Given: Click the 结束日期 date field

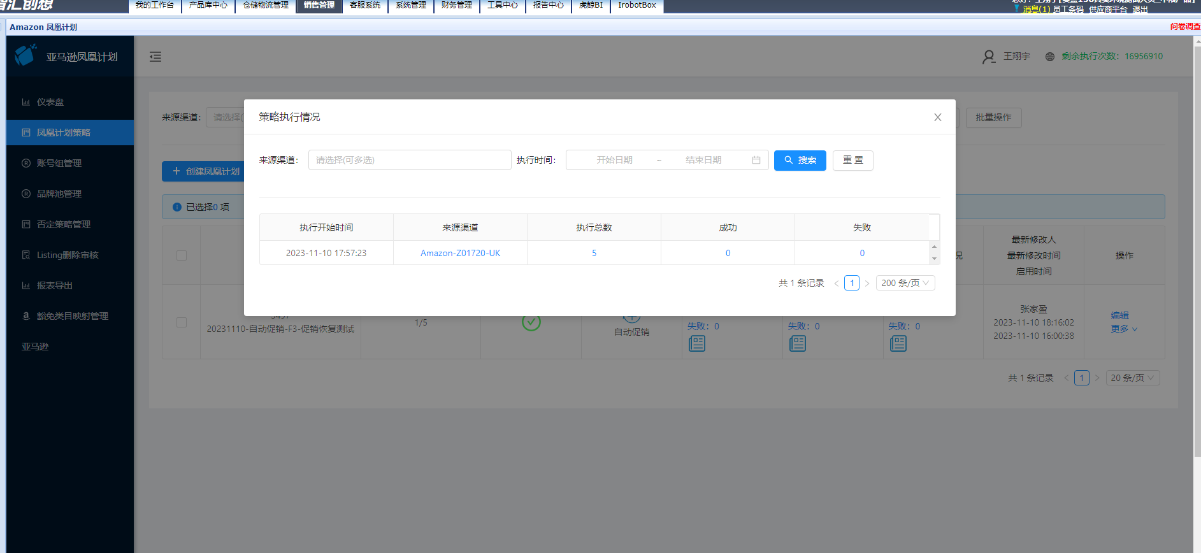Looking at the screenshot, I should (x=703, y=160).
